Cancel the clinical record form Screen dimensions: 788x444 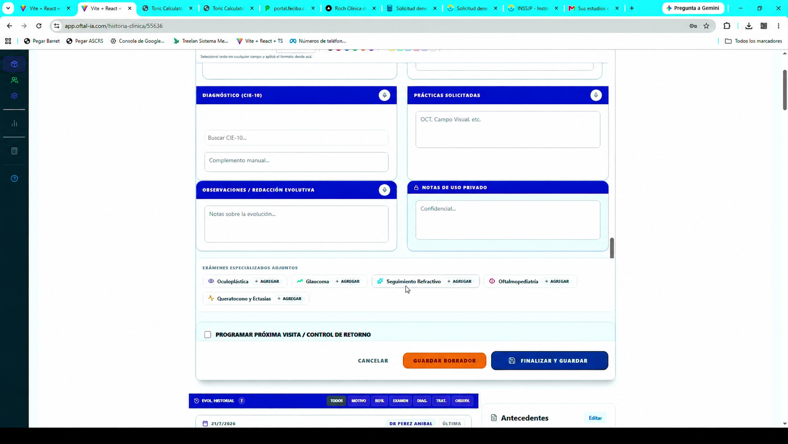pyautogui.click(x=373, y=360)
